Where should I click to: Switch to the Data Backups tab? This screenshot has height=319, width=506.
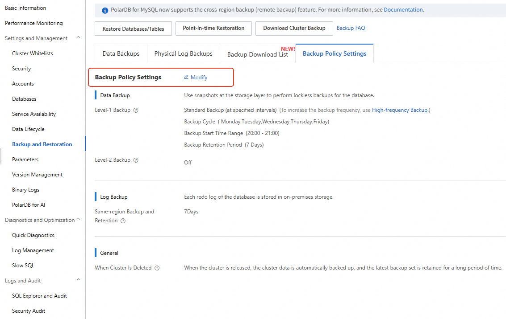point(121,53)
